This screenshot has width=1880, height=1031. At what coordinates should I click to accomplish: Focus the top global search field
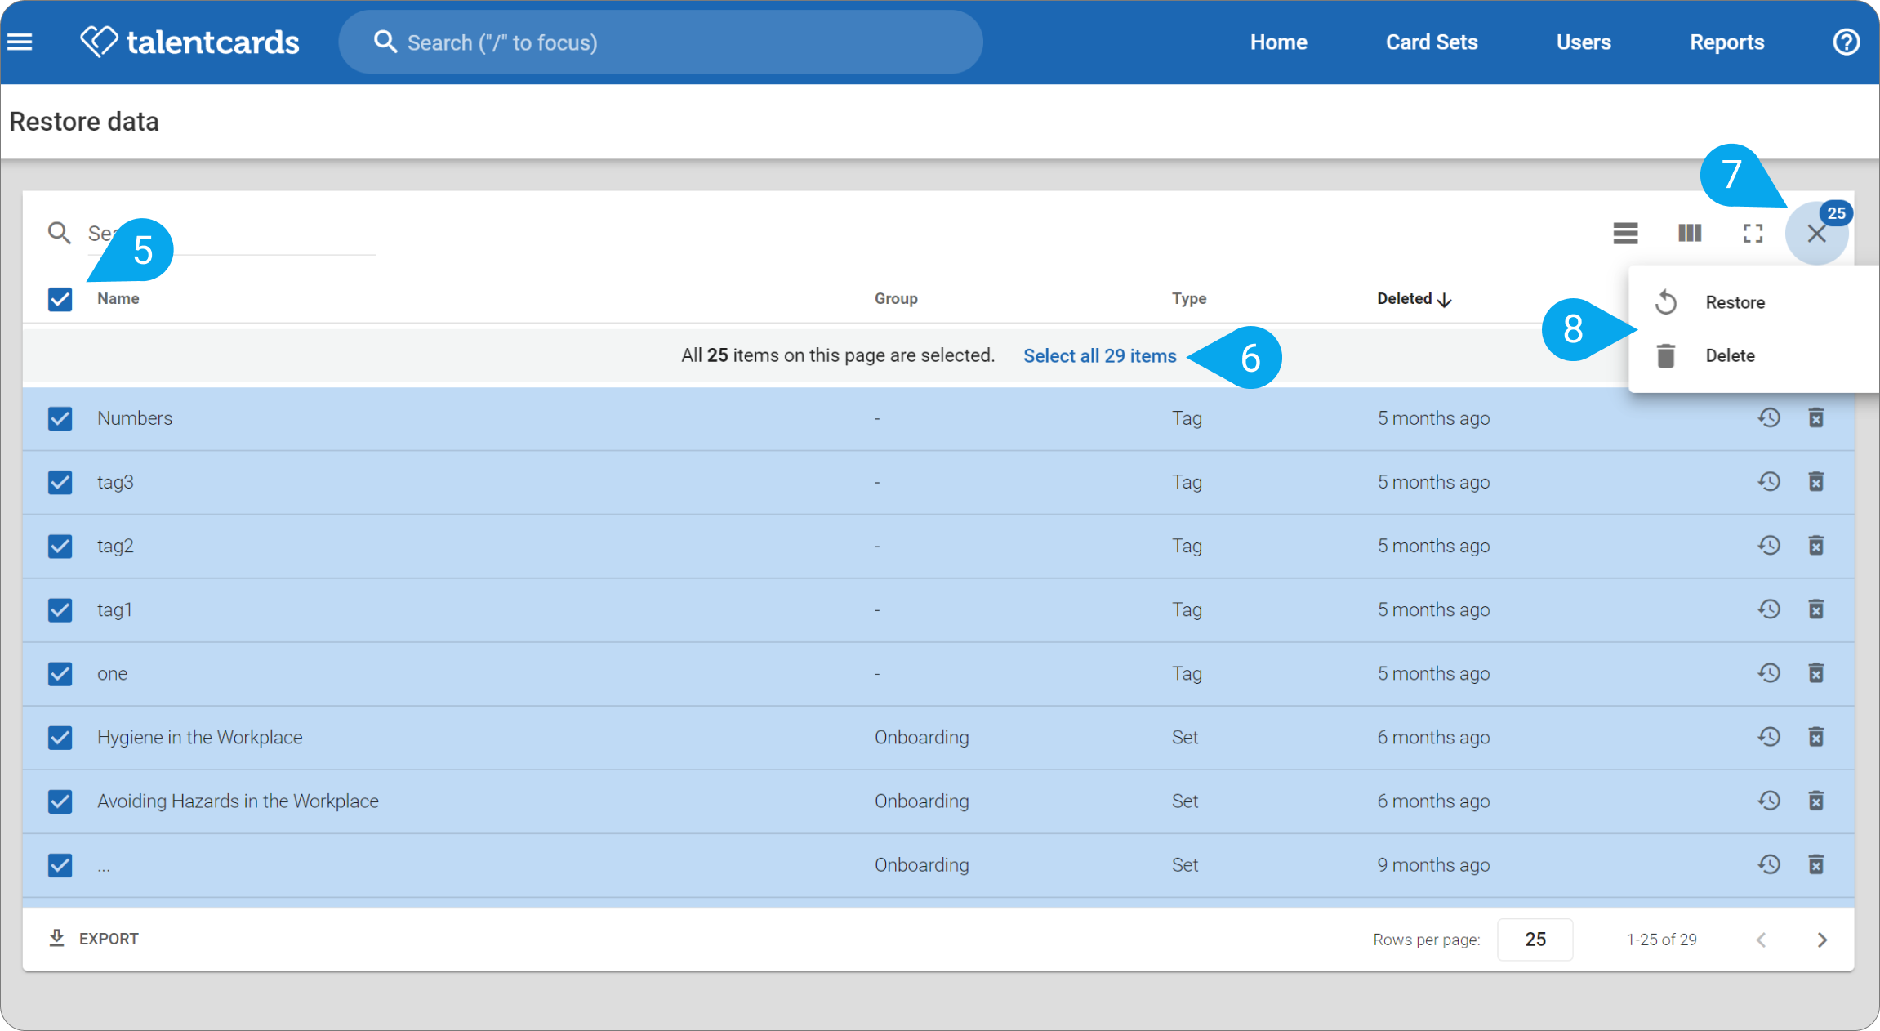661,42
